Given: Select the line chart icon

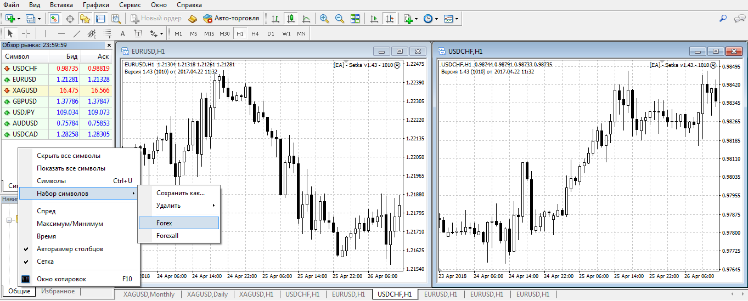Looking at the screenshot, I should 306,18.
